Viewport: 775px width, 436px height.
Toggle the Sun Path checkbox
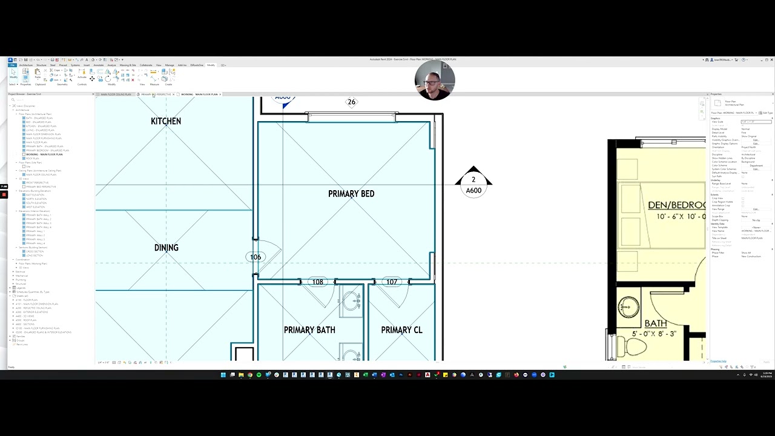743,176
